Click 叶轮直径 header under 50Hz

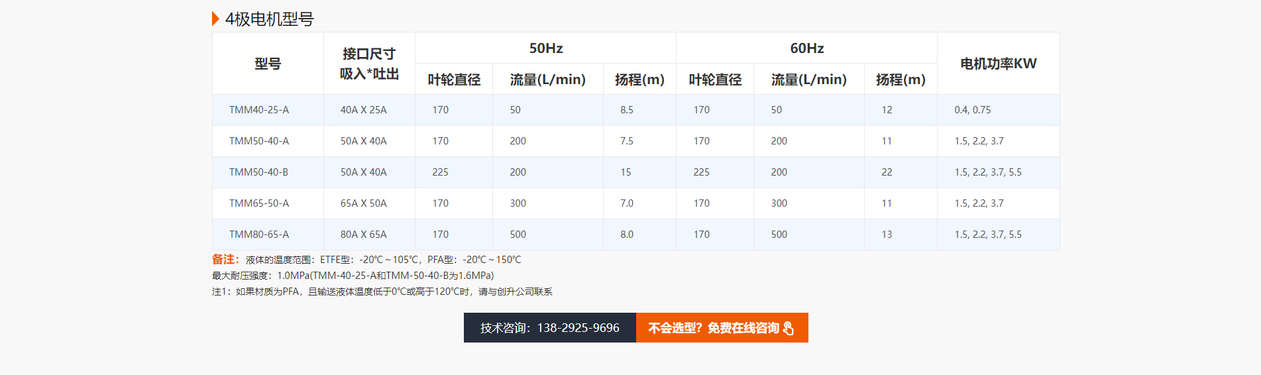tap(454, 80)
